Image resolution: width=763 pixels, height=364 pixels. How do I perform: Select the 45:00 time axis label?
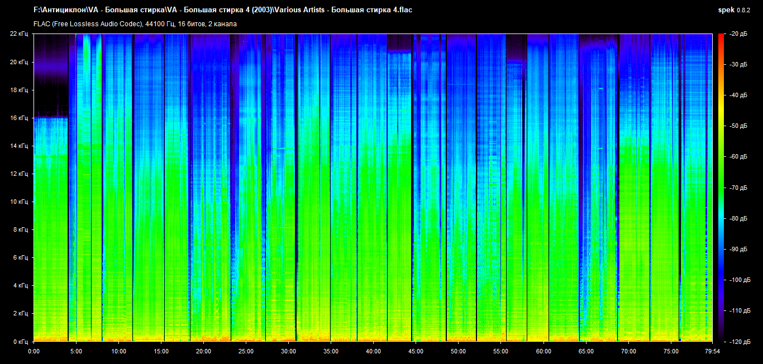pyautogui.click(x=416, y=351)
